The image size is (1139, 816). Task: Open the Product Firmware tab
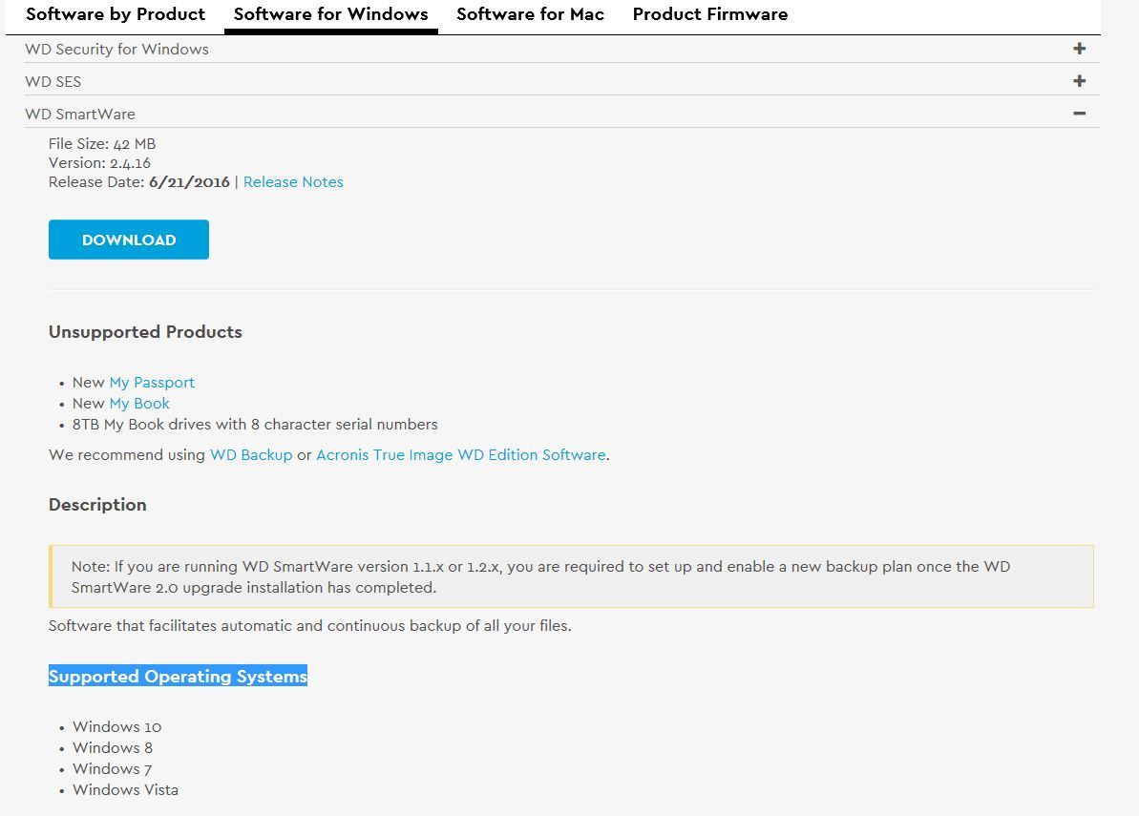pyautogui.click(x=709, y=14)
